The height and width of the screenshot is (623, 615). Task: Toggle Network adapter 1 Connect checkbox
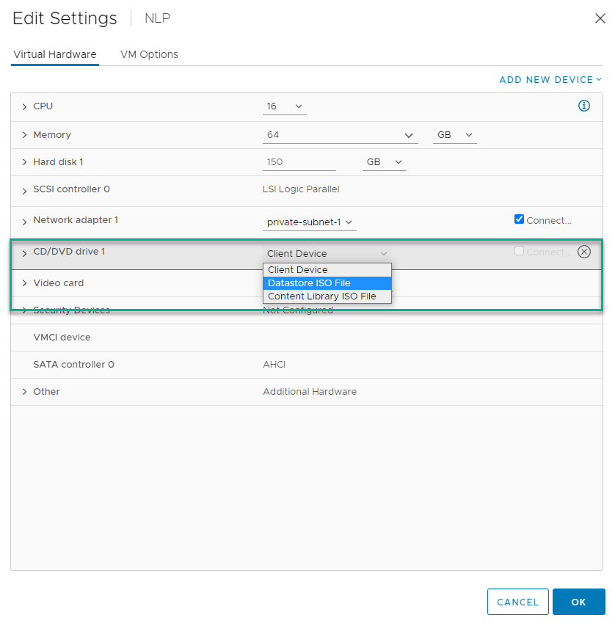click(520, 219)
